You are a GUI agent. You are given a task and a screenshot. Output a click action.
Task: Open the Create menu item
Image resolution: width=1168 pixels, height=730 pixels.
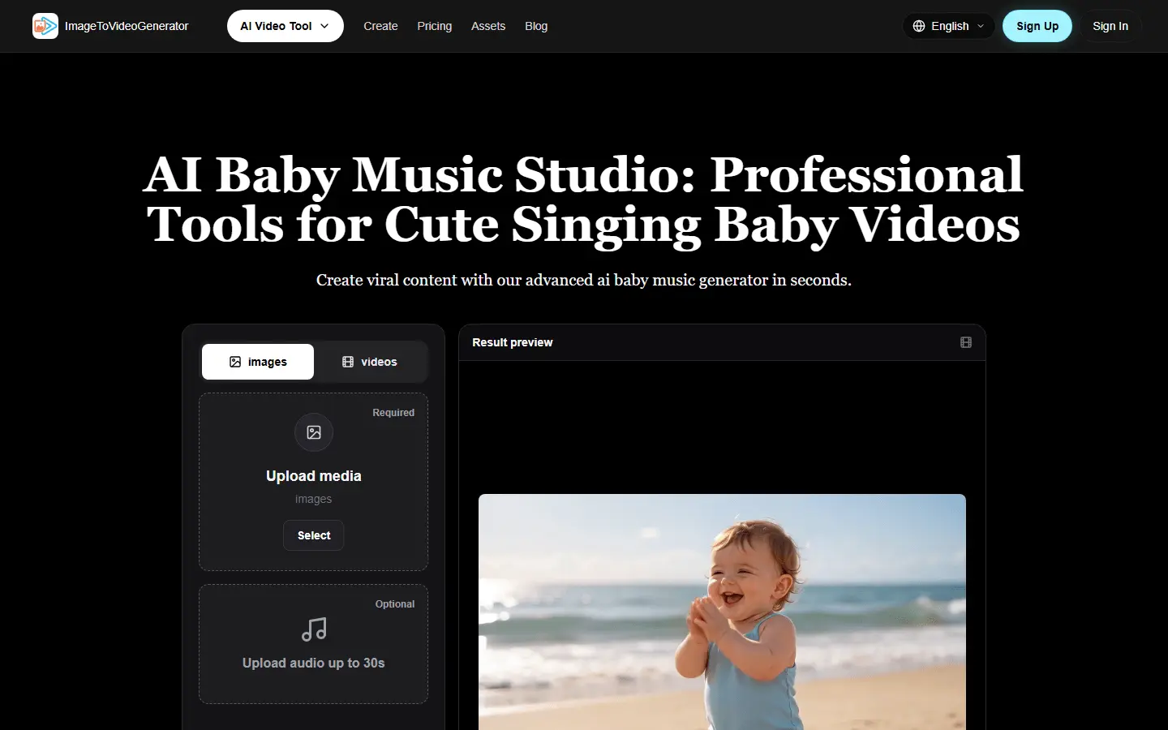380,26
